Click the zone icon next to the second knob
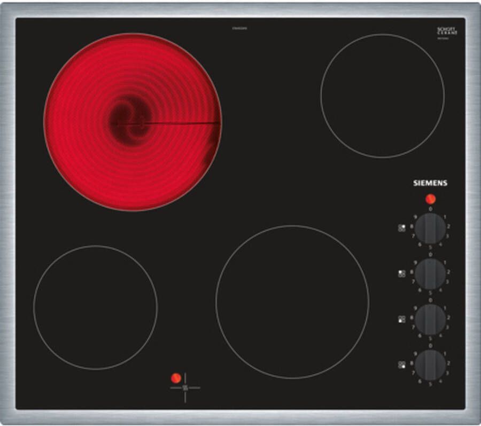The image size is (481, 426). pyautogui.click(x=402, y=272)
